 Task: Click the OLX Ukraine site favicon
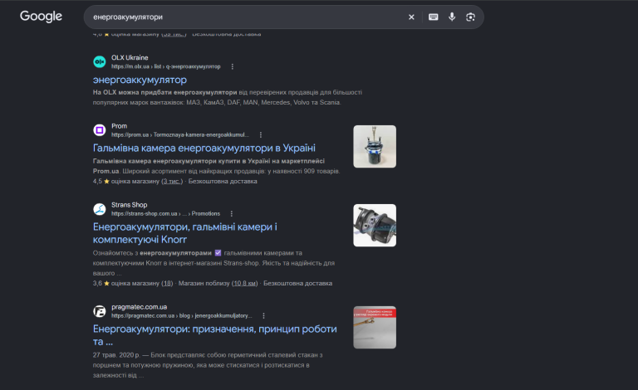[100, 61]
